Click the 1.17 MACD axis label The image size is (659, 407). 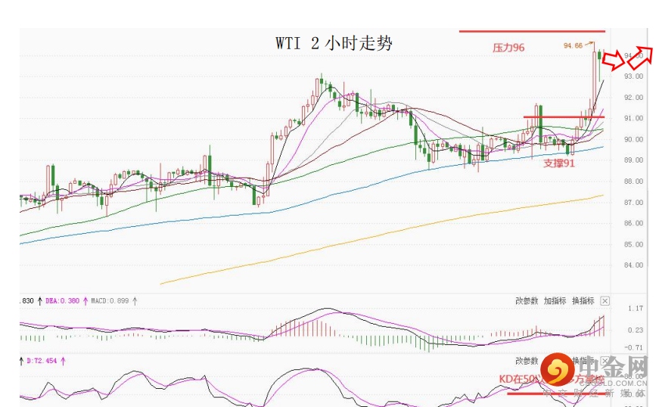pyautogui.click(x=636, y=309)
